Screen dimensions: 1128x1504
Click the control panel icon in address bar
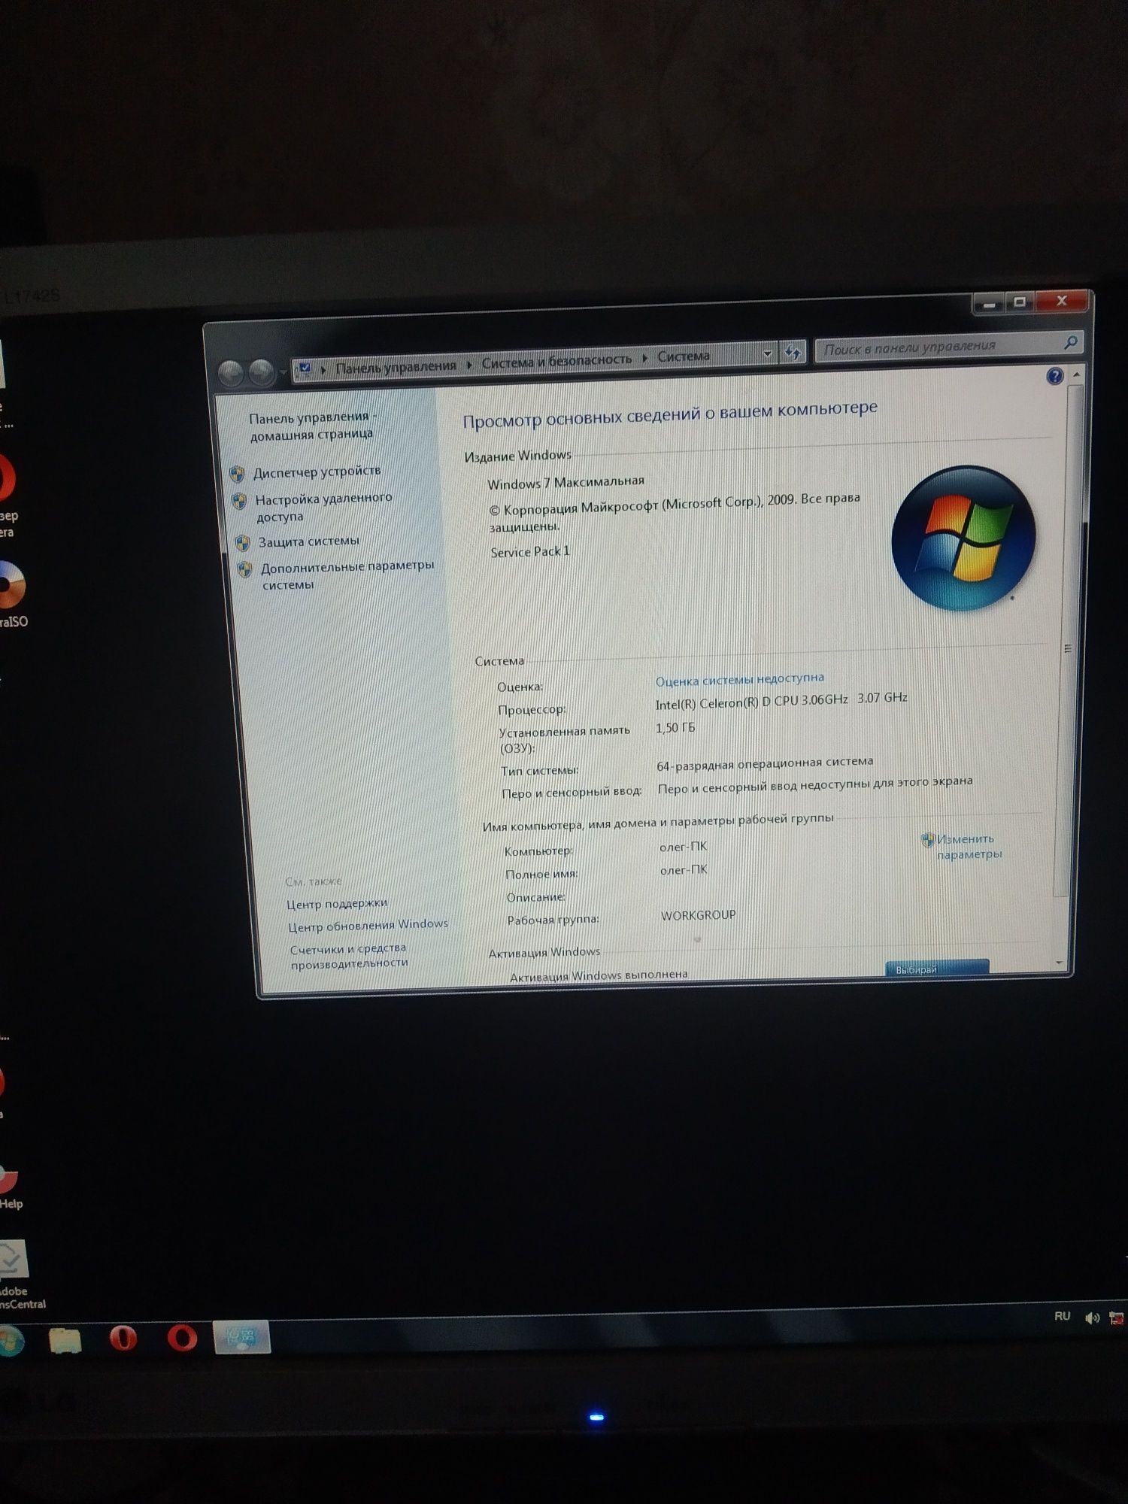point(305,368)
